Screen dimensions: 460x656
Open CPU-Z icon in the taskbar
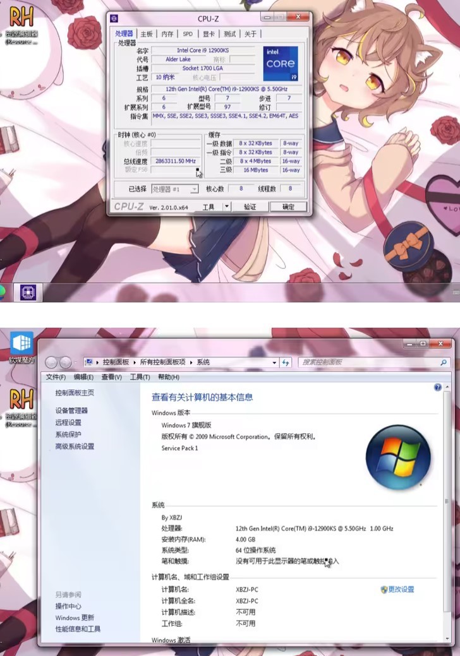click(28, 292)
